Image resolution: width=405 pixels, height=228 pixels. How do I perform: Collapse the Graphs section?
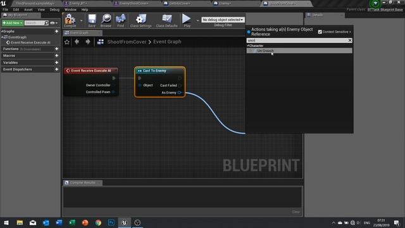2,31
